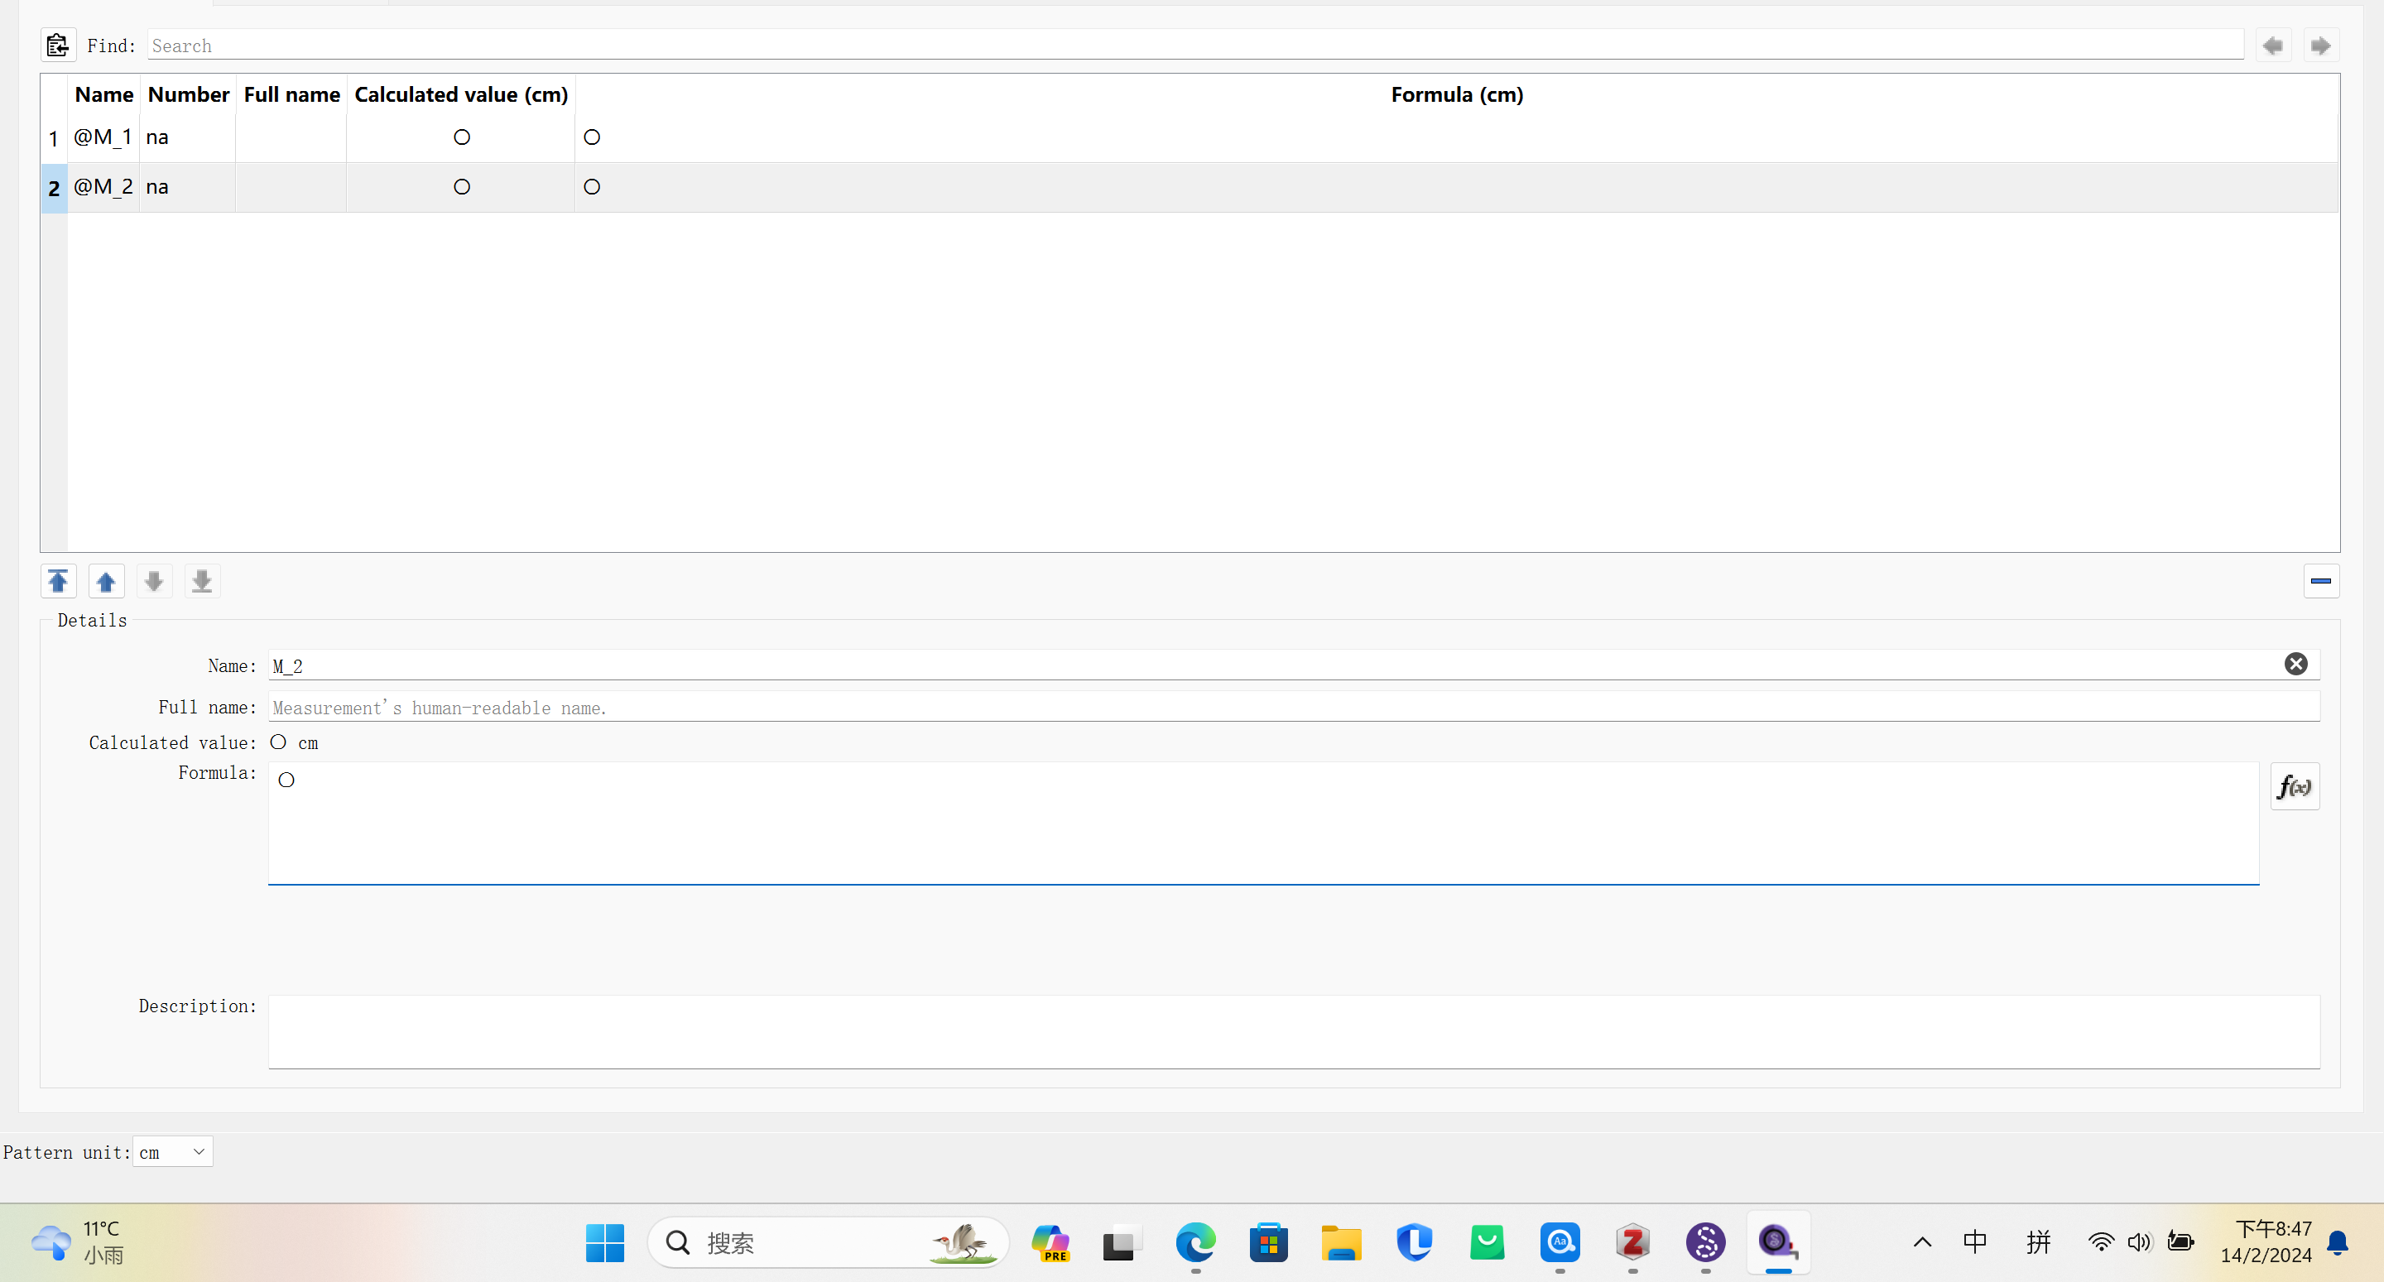Move measurement to bottom of list
The height and width of the screenshot is (1282, 2384).
point(202,581)
